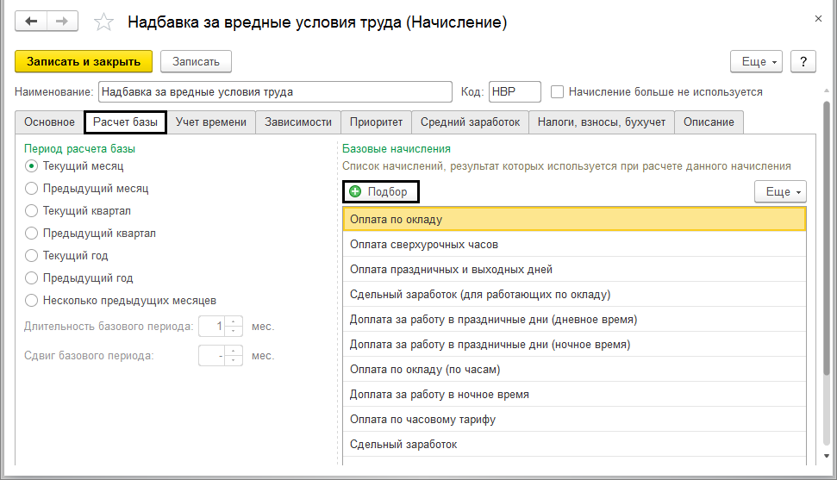The height and width of the screenshot is (480, 837).
Task: Open the Средний заработок tab
Action: click(470, 122)
